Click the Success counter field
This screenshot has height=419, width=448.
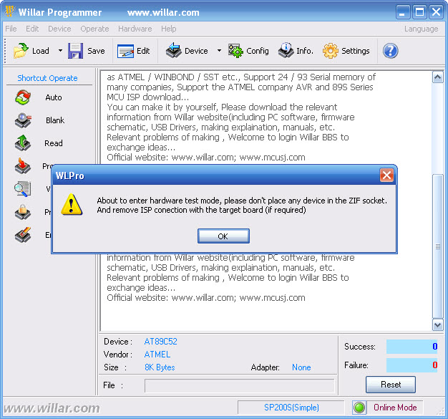412,347
